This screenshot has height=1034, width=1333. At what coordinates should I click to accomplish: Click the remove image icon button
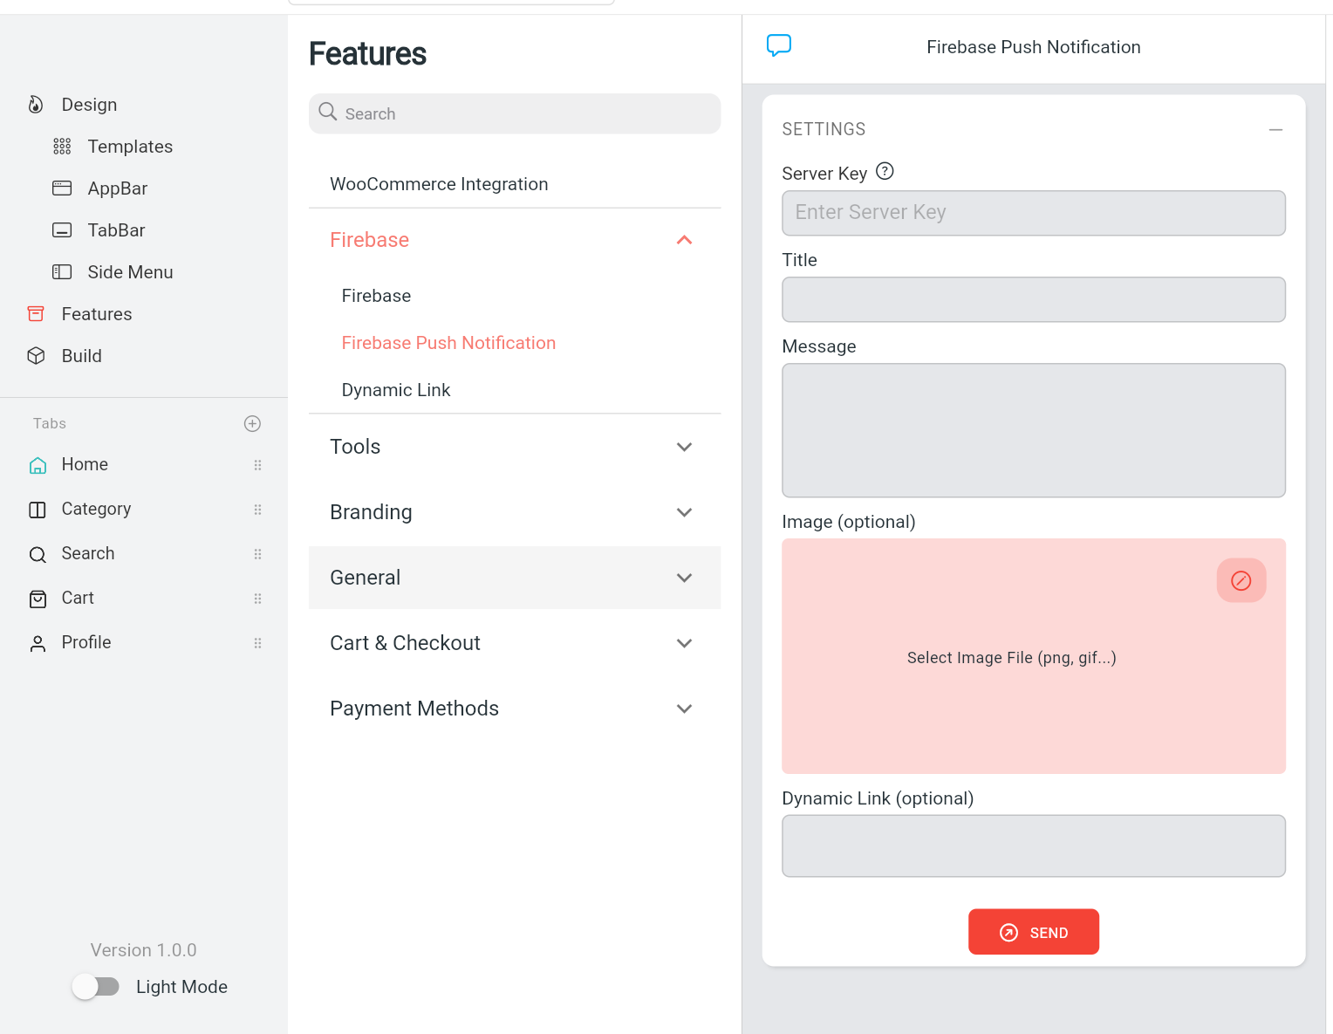coord(1241,580)
